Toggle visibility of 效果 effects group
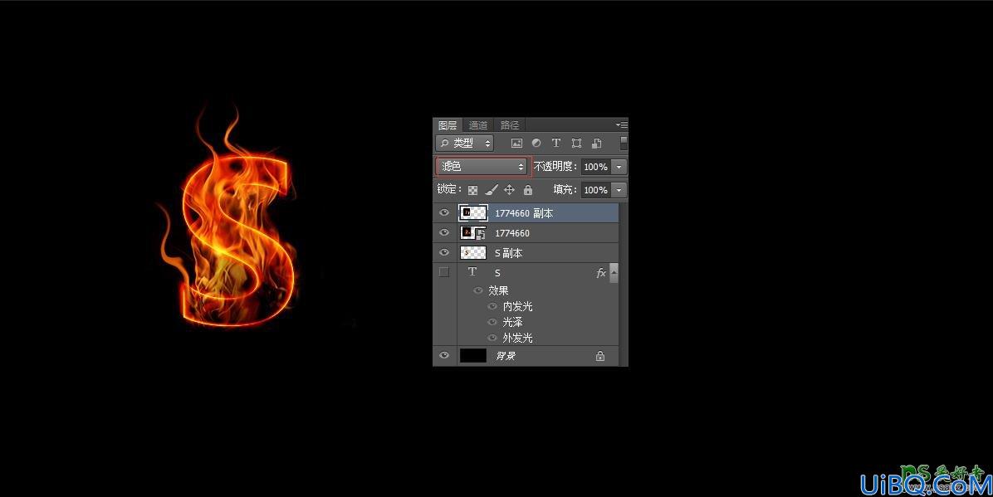Image resolution: width=993 pixels, height=497 pixels. click(478, 290)
